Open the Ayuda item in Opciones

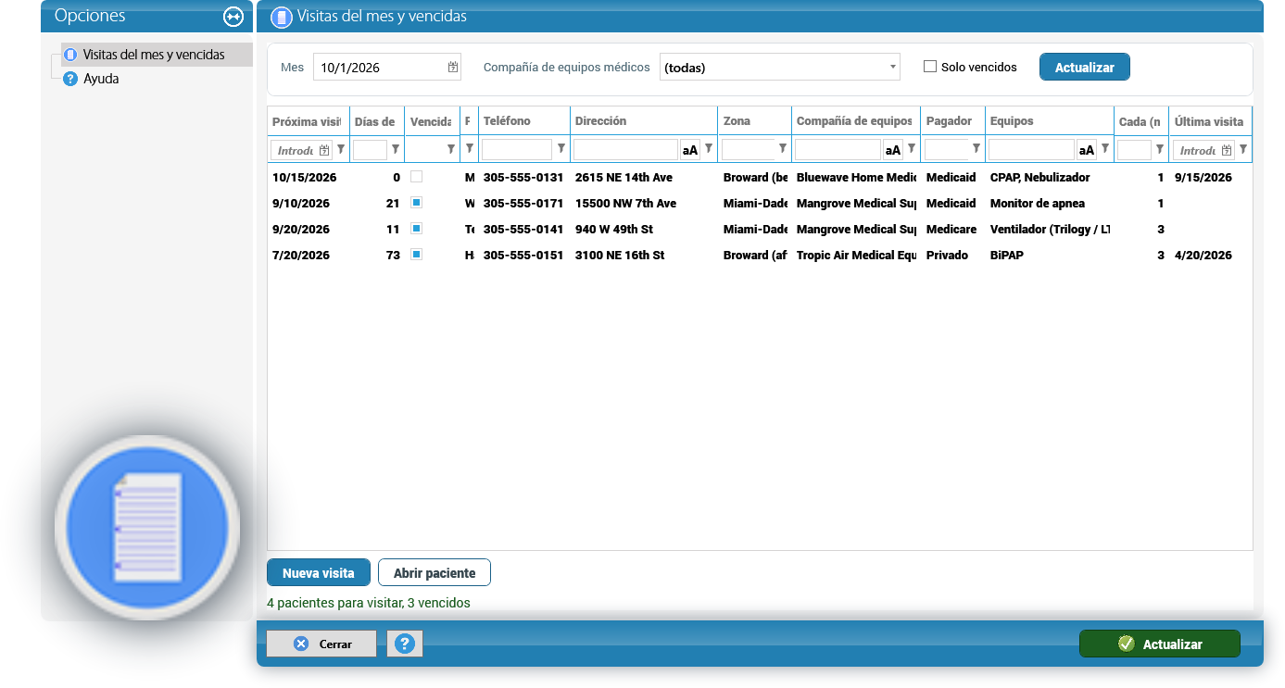pos(101,79)
